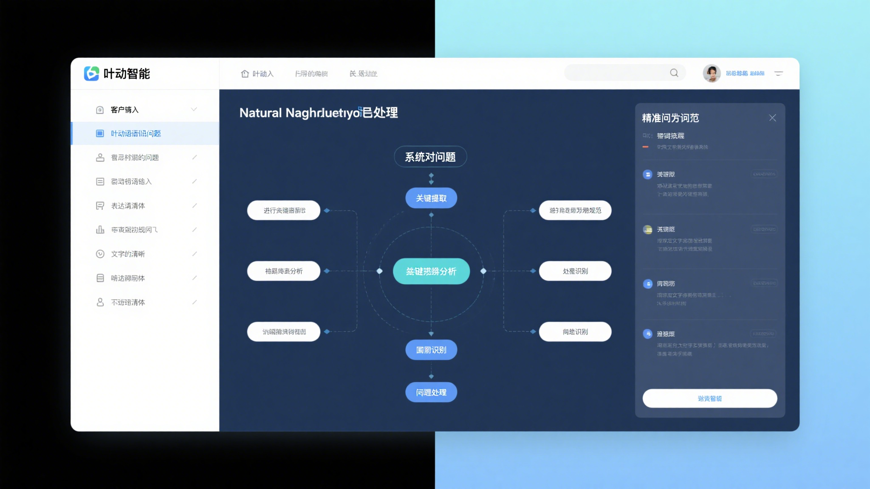The image size is (870, 489).
Task: Open the hamburger menu beside username
Action: (x=778, y=73)
